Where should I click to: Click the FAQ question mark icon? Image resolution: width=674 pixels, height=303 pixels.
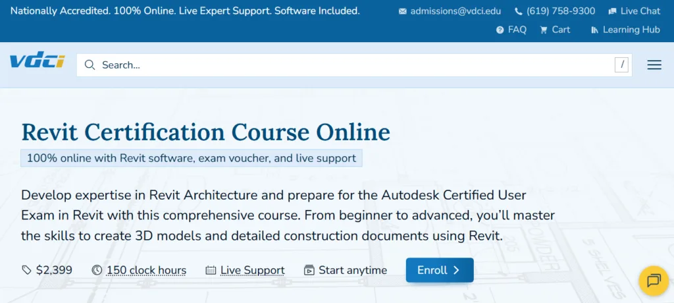(500, 30)
